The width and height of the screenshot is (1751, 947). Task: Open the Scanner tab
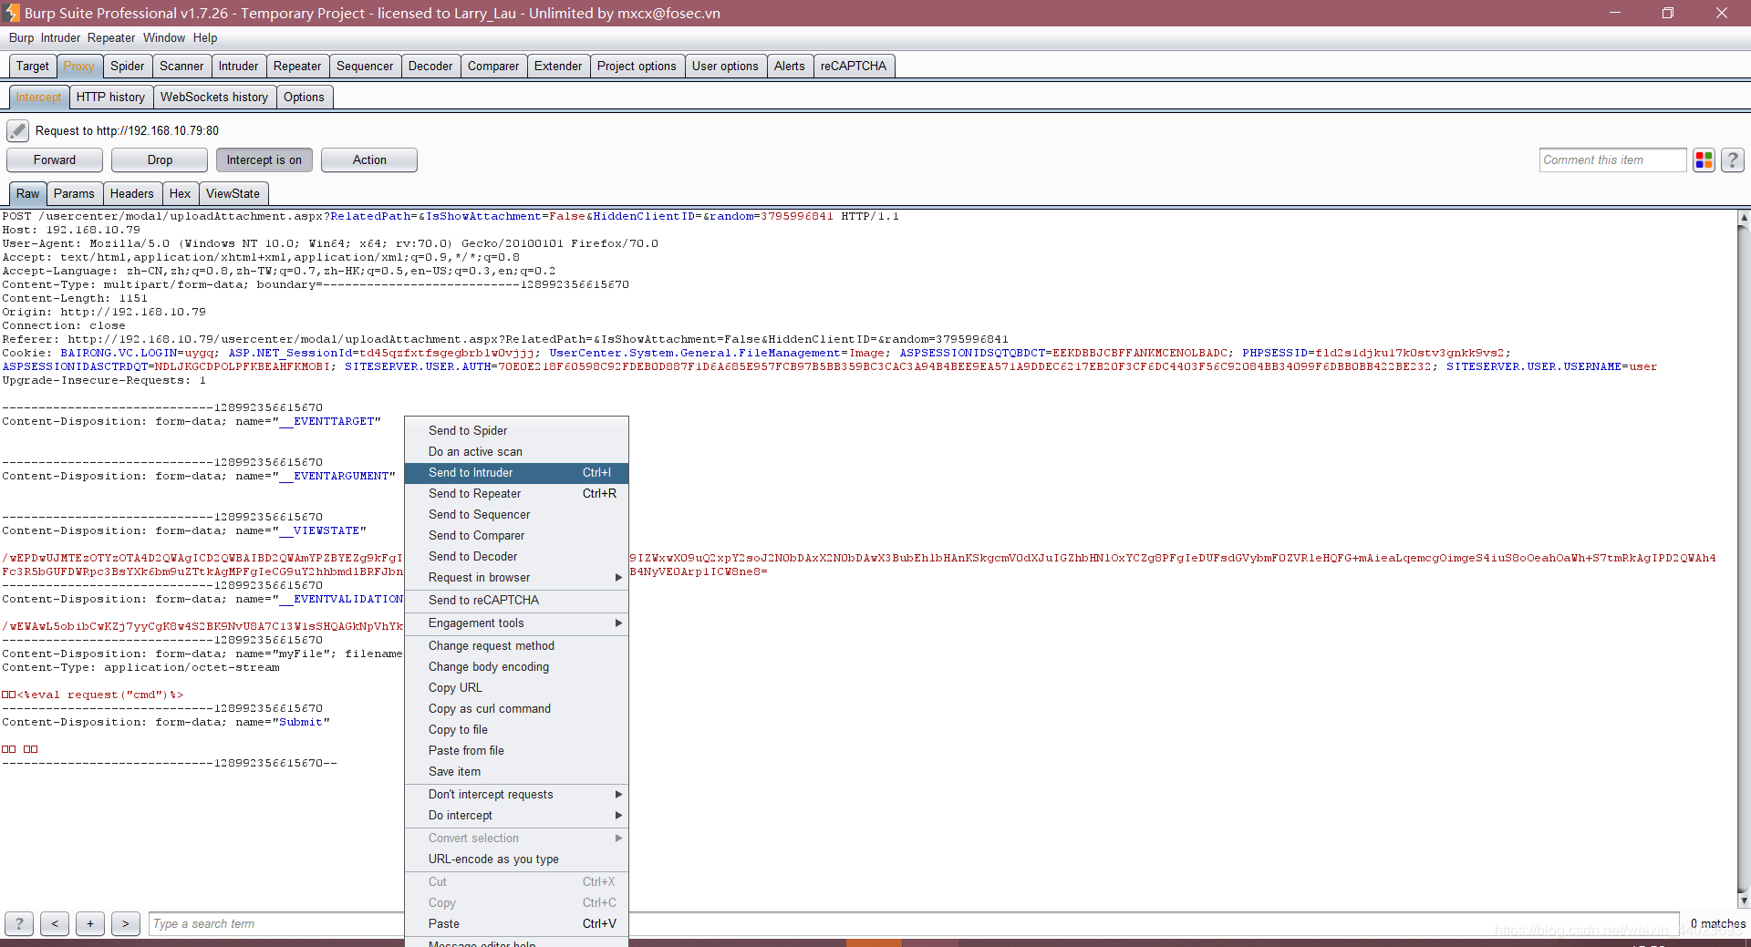click(181, 67)
